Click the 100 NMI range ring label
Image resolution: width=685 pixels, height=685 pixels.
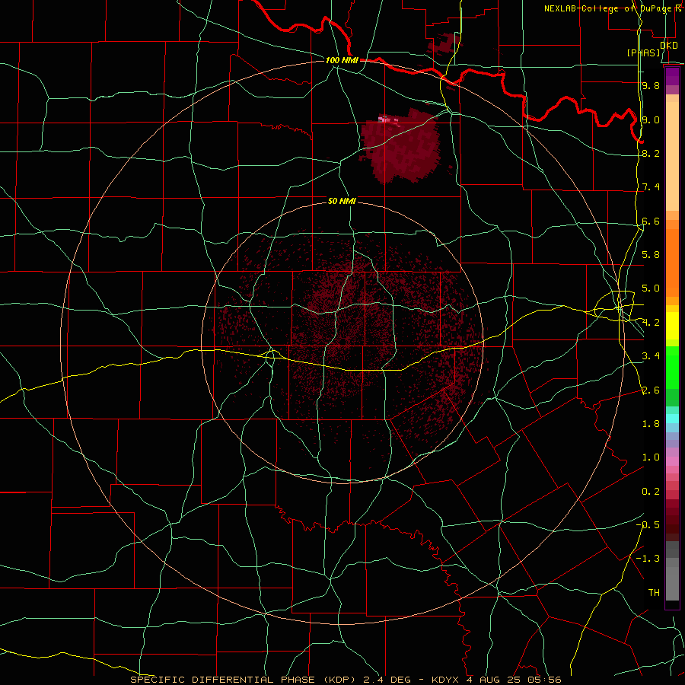[x=342, y=60]
